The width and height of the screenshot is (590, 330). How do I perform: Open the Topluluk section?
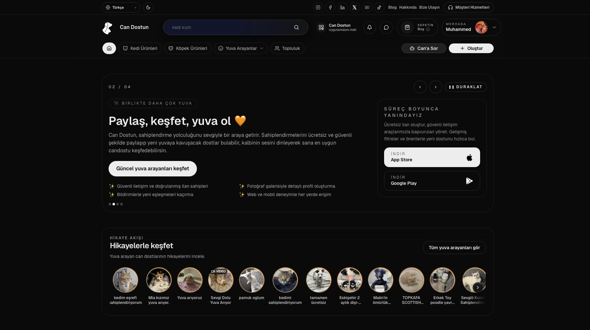(x=287, y=48)
